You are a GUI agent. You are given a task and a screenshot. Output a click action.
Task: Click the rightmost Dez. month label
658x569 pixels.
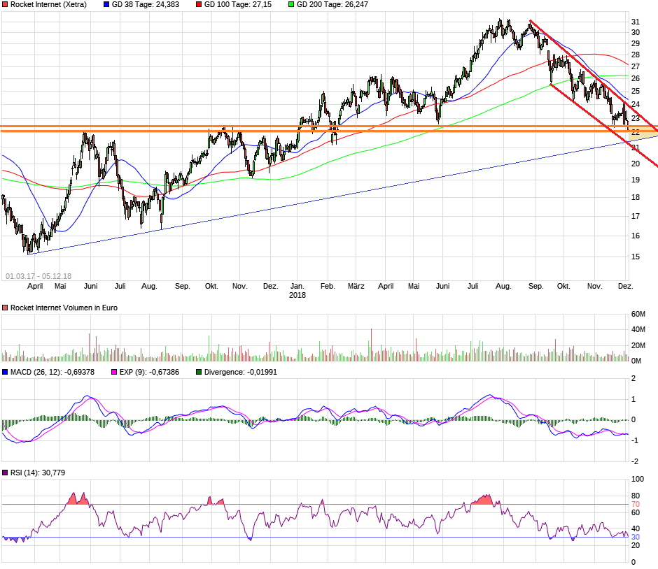(625, 286)
